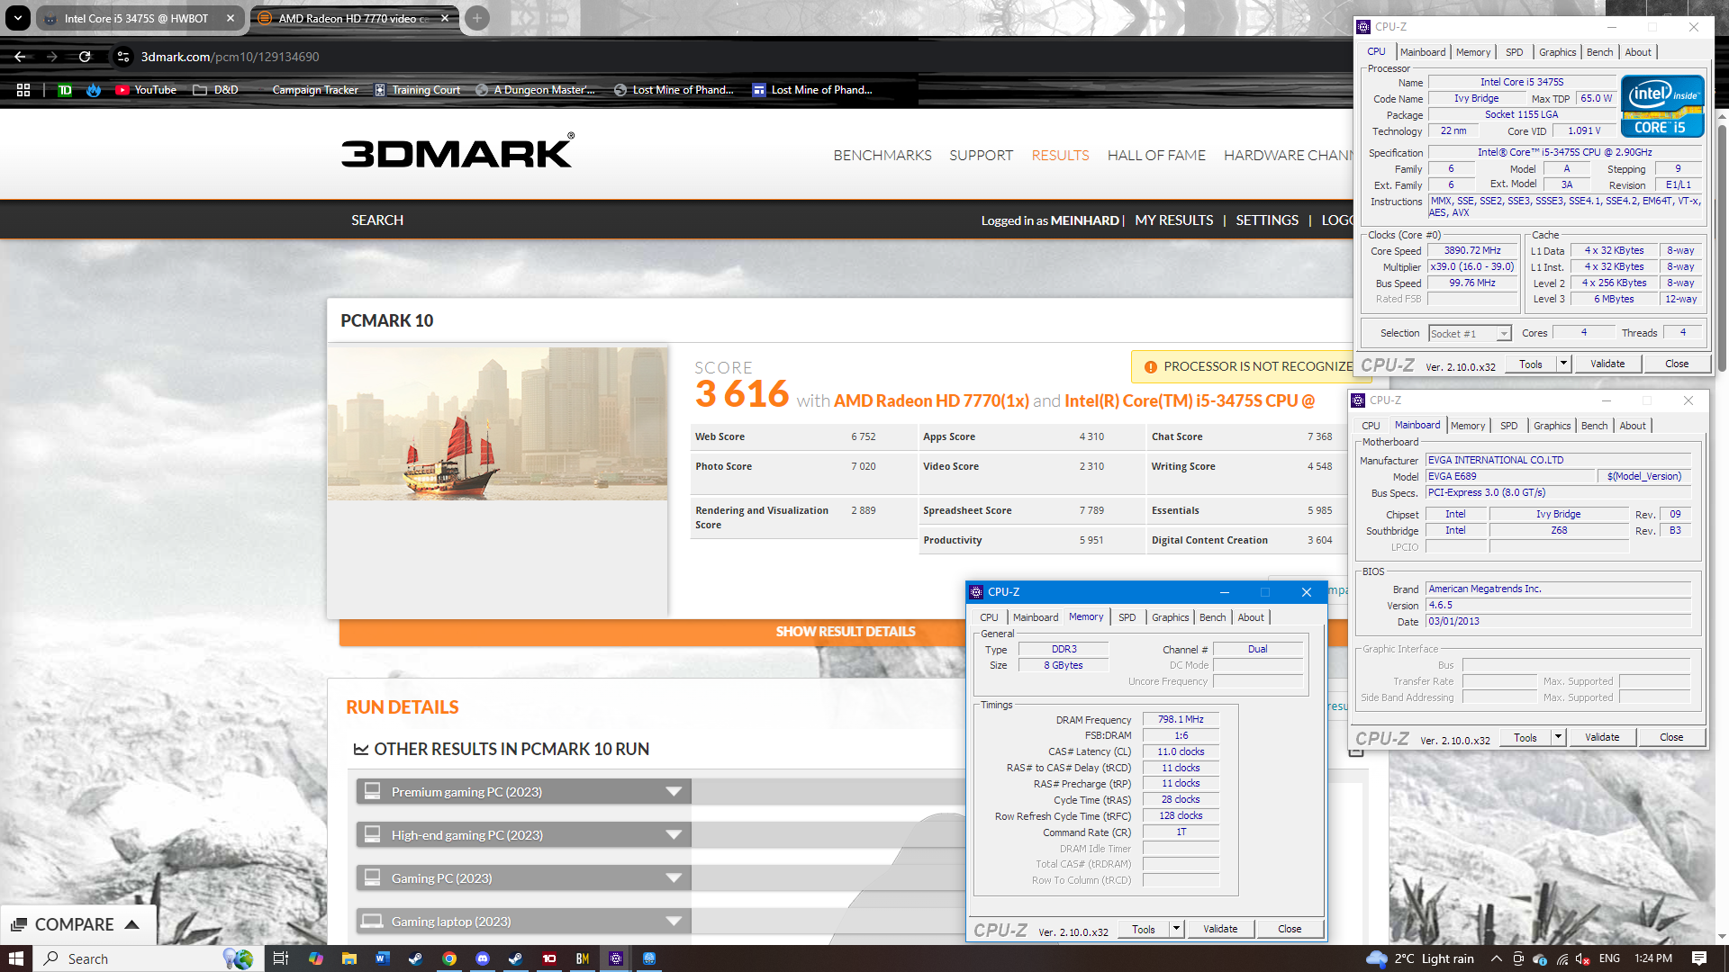Click the 3DMARK logo
This screenshot has height=972, width=1729.
click(x=457, y=151)
